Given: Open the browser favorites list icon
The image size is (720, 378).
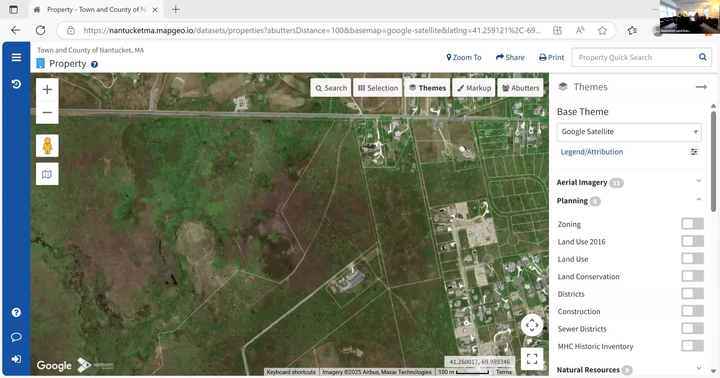Looking at the screenshot, I should coord(632,30).
